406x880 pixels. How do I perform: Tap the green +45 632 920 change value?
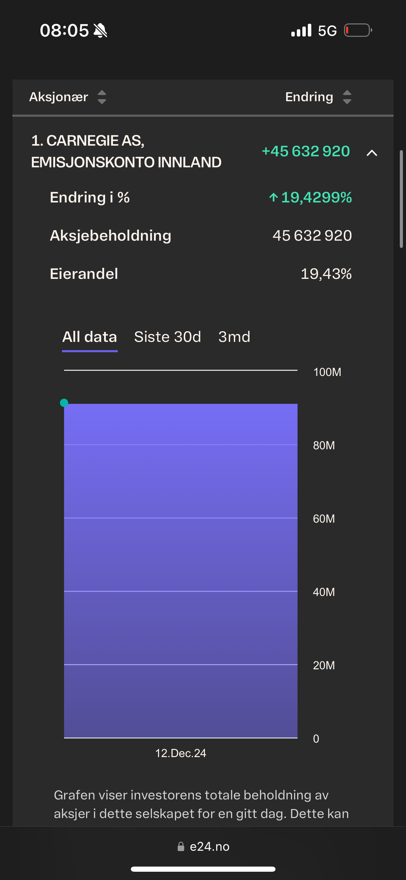(x=306, y=151)
